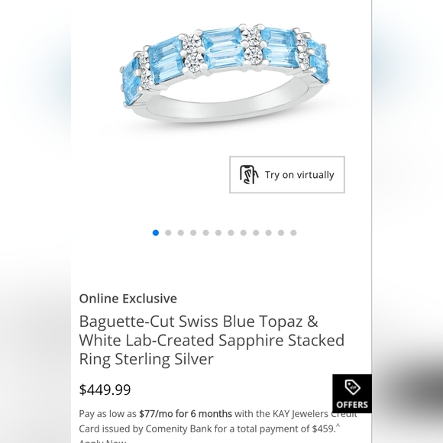Viewport: 443px width, 443px height.
Task: View the eleventh carousel image dot
Action: tap(281, 233)
